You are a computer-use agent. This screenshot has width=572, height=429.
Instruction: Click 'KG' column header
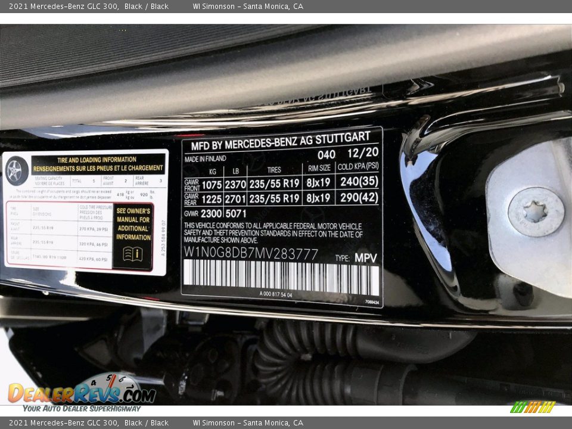(x=213, y=172)
